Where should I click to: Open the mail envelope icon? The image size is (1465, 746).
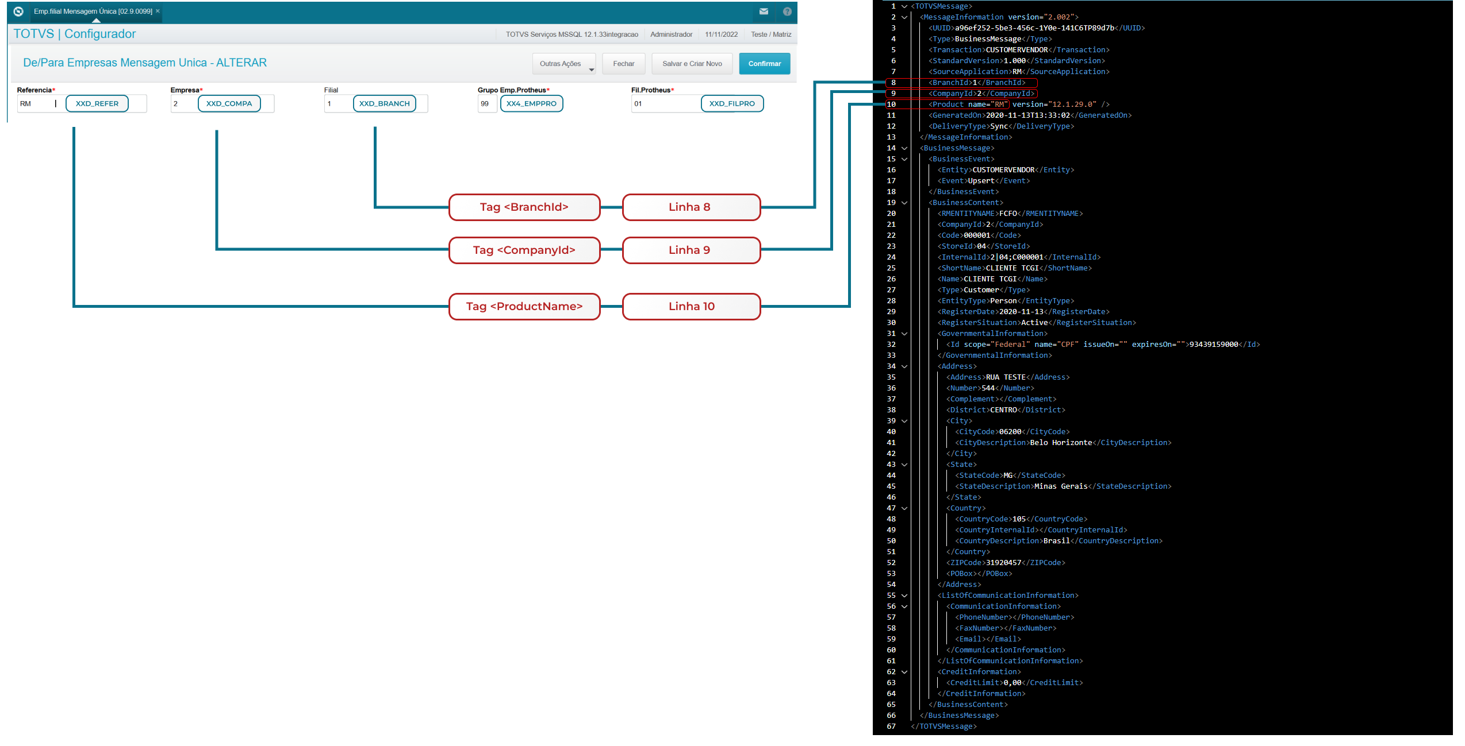[x=764, y=11]
